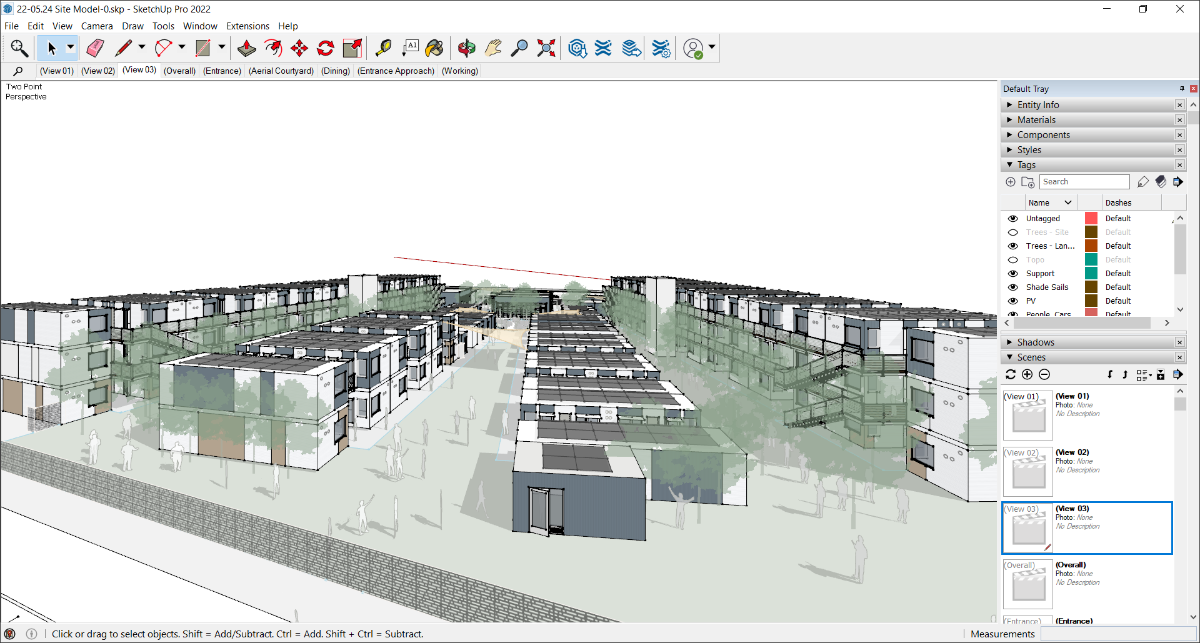The width and height of the screenshot is (1200, 643).
Task: Open the Select tool dropdown arrow
Action: tap(70, 47)
